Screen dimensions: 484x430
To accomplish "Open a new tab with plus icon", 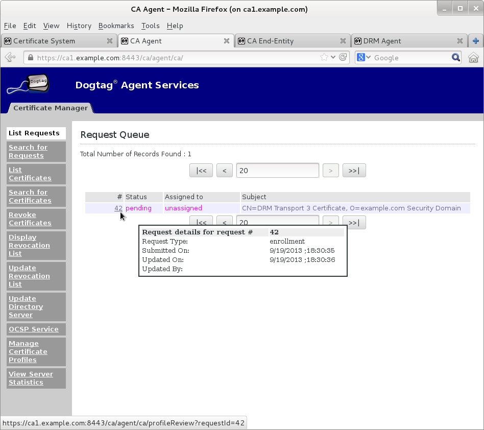I will [x=476, y=41].
